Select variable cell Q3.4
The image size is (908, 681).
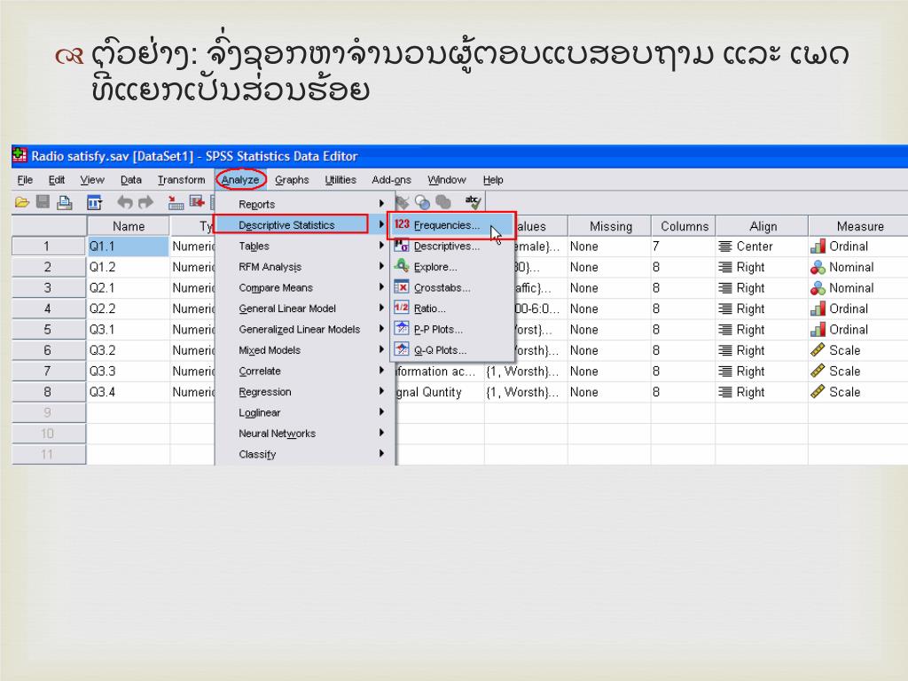(128, 392)
